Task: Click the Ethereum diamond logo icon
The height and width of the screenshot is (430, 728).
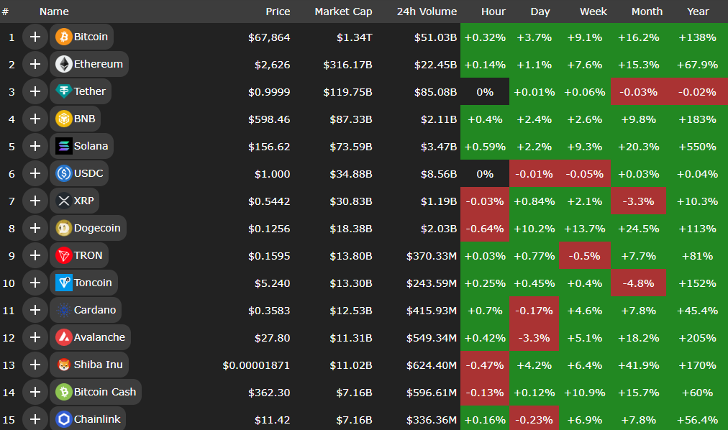Action: click(x=64, y=64)
